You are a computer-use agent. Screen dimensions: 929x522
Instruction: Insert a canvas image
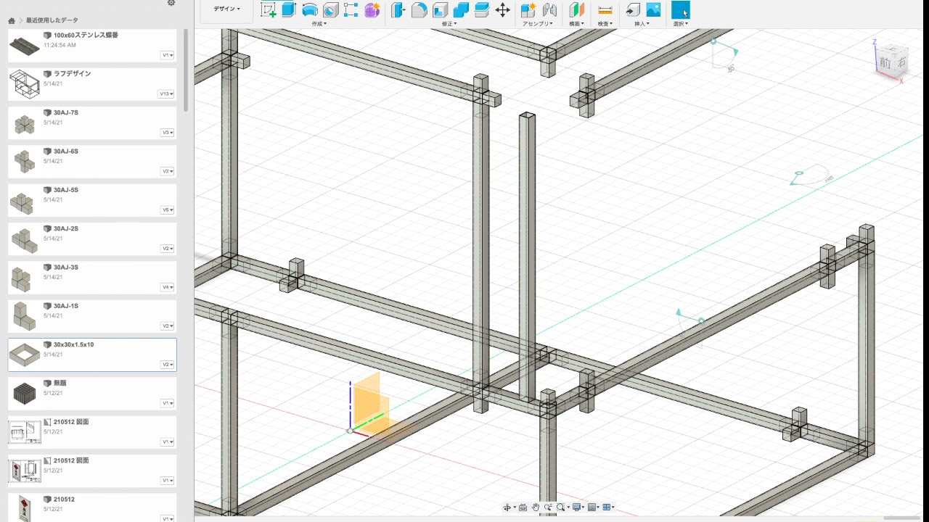pyautogui.click(x=653, y=10)
